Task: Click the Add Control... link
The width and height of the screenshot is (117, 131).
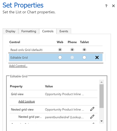Action: 18,66
